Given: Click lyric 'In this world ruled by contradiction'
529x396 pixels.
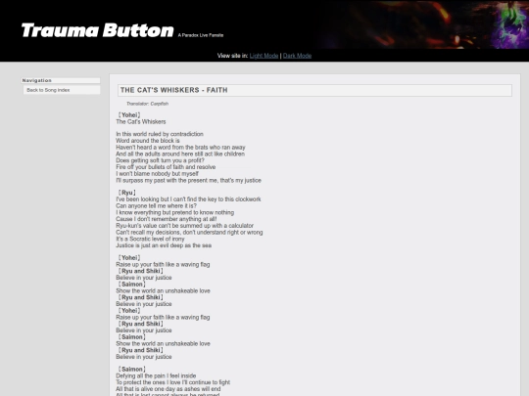Looking at the screenshot, I should pos(160,134).
